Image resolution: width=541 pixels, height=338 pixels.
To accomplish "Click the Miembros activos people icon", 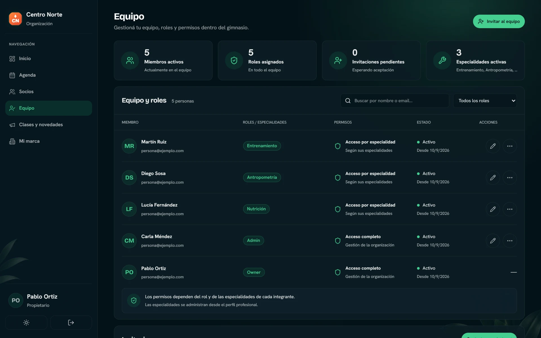I will [x=130, y=60].
